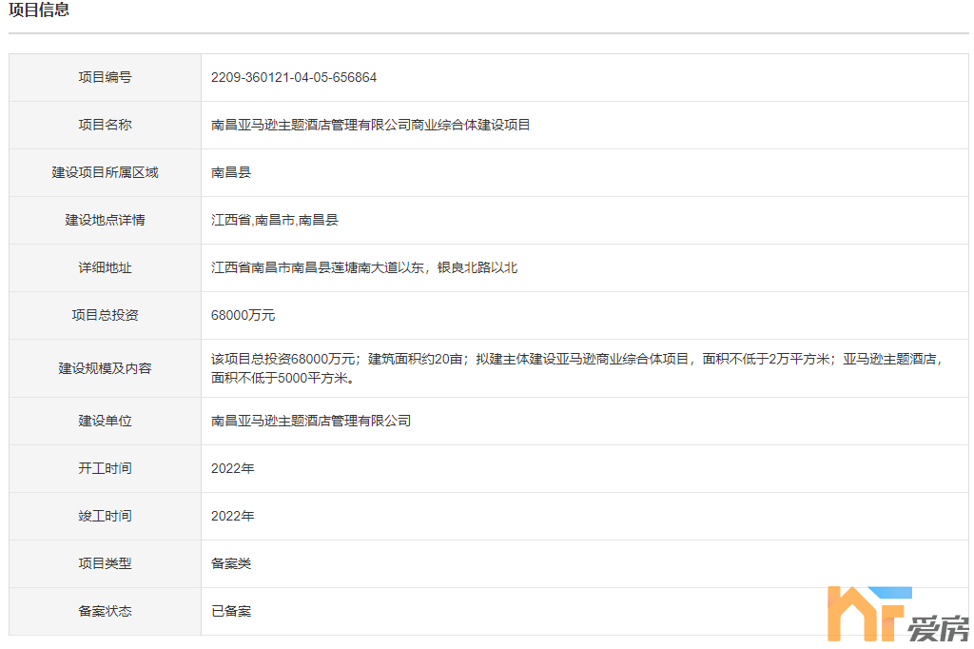Viewport: 974px width, 649px height.
Task: Click the '已备案' status value
Action: point(231,611)
